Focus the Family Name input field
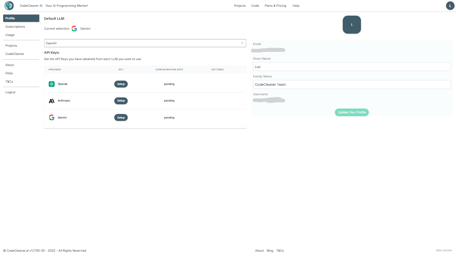 point(351,85)
